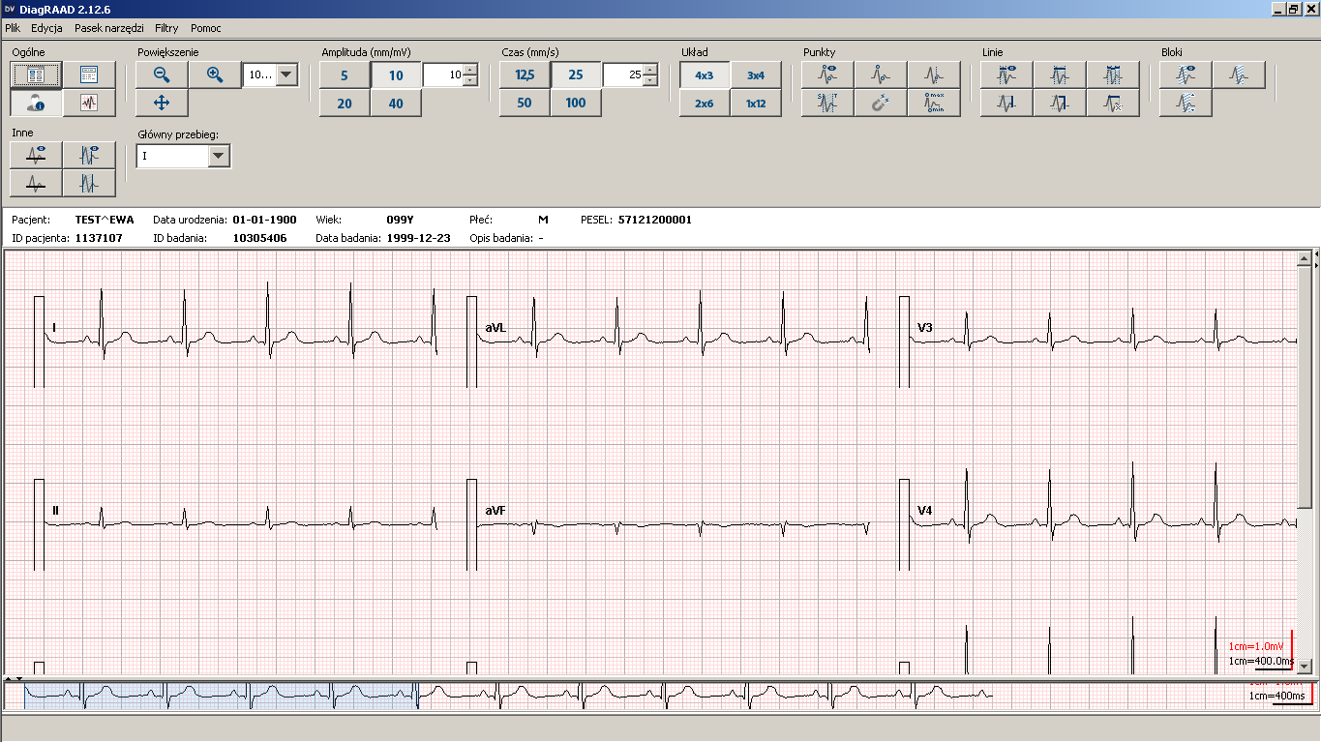Click the S-T points tool in Punkty

(x=827, y=103)
